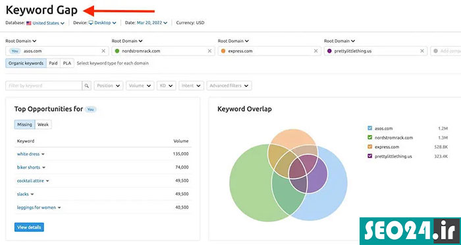Click the green dot beside nordstromrack.com
The image size is (461, 245).
117,51
